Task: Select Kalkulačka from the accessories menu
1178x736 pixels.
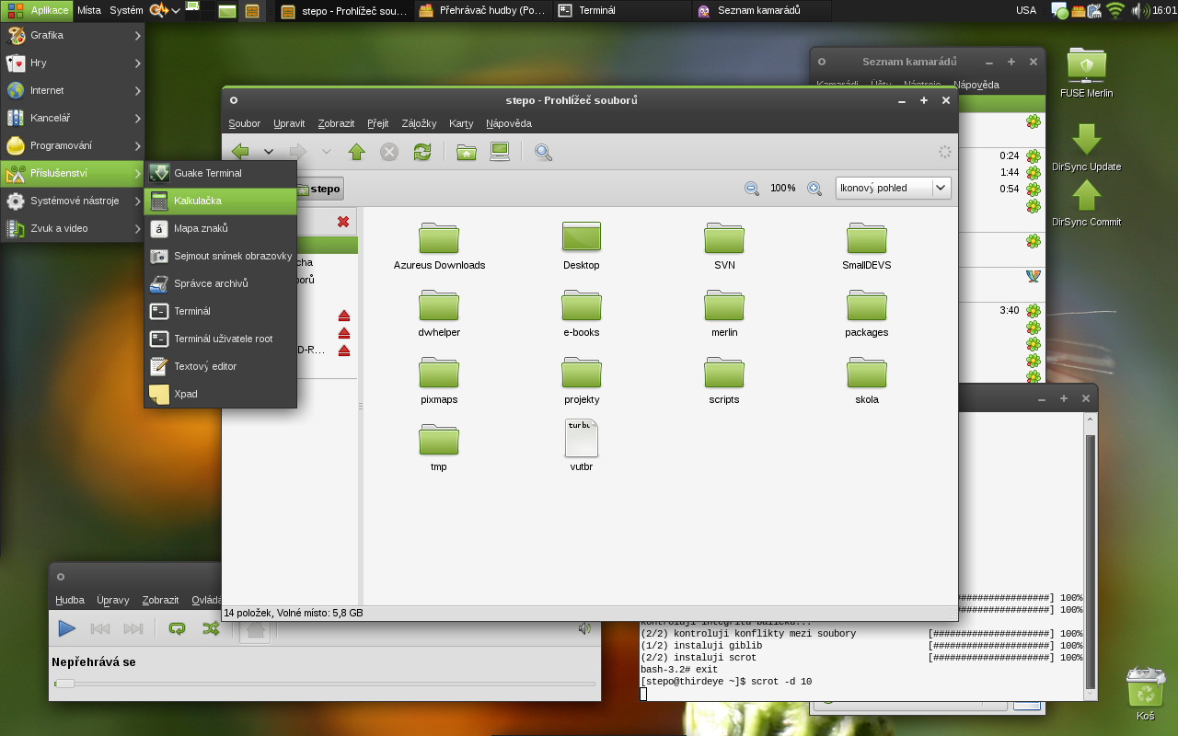Action: [x=221, y=201]
